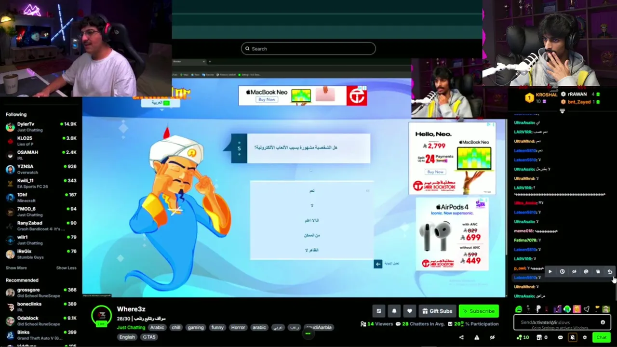Focus the Send a message chat box

tap(562, 322)
